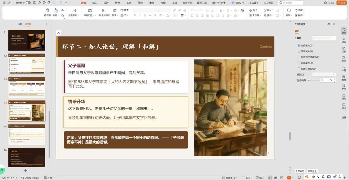Open the 形状 shapes dropdown

coord(254,10)
